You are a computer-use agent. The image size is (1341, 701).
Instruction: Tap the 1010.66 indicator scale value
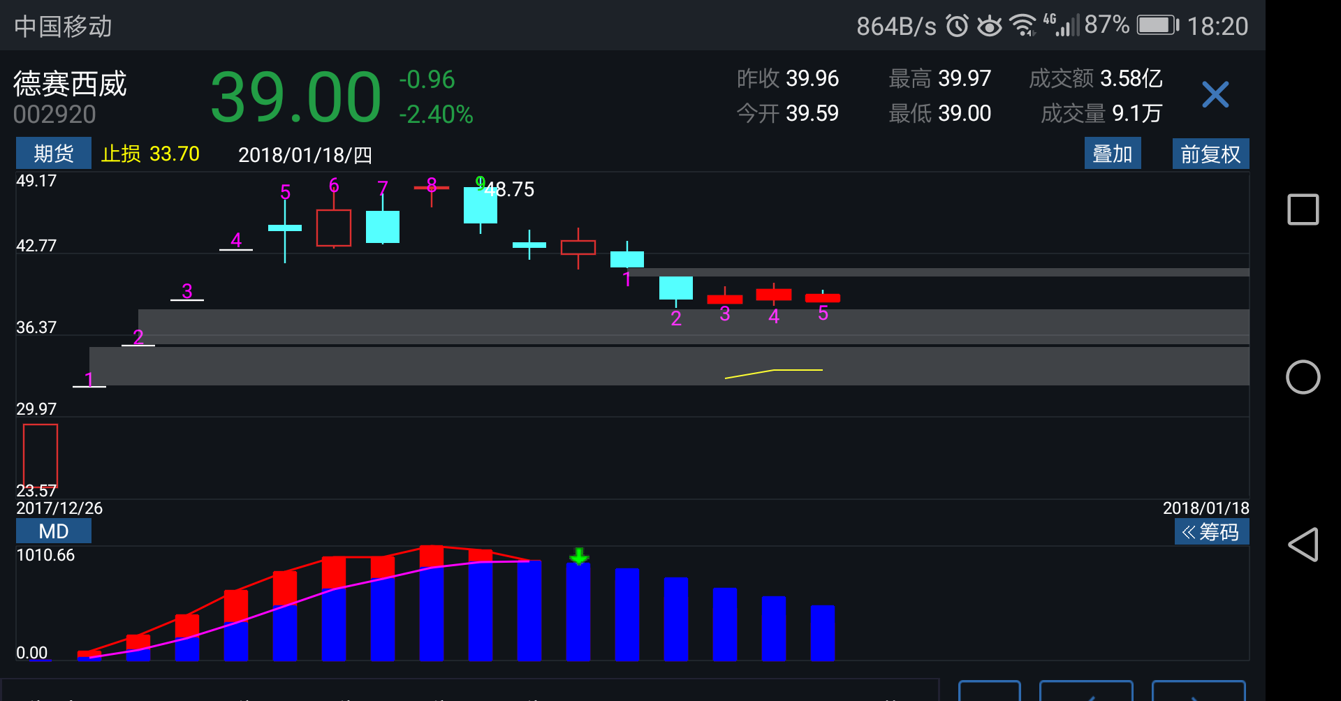coord(45,555)
